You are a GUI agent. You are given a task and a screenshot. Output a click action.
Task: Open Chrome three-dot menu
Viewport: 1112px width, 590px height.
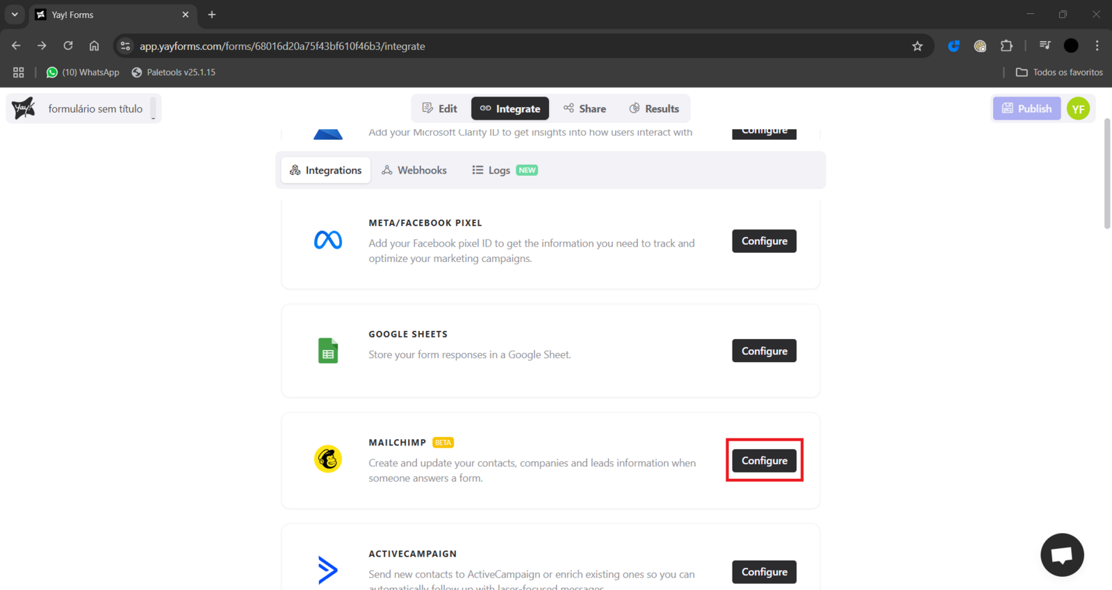tap(1097, 46)
